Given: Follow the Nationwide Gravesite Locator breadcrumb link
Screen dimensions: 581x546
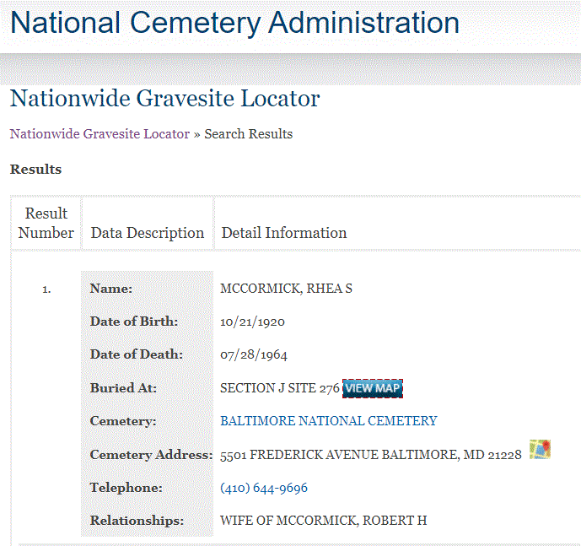Looking at the screenshot, I should pos(100,134).
